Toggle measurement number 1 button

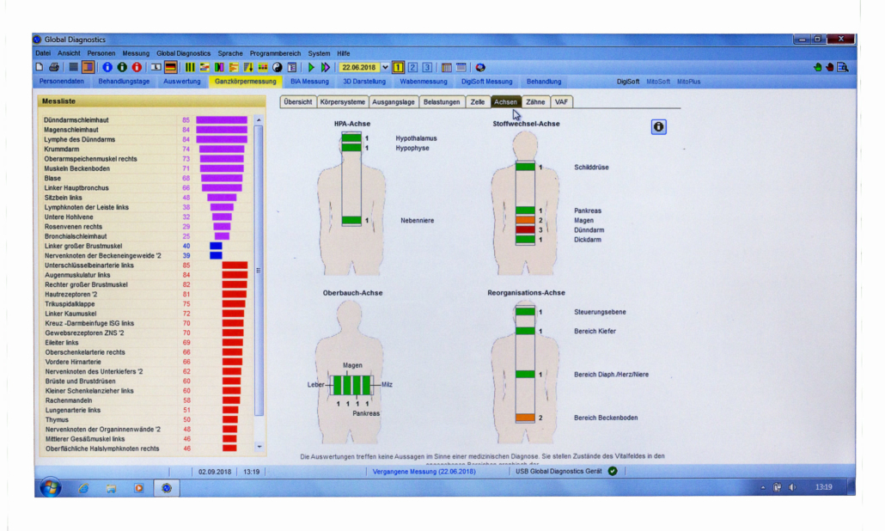tap(398, 67)
